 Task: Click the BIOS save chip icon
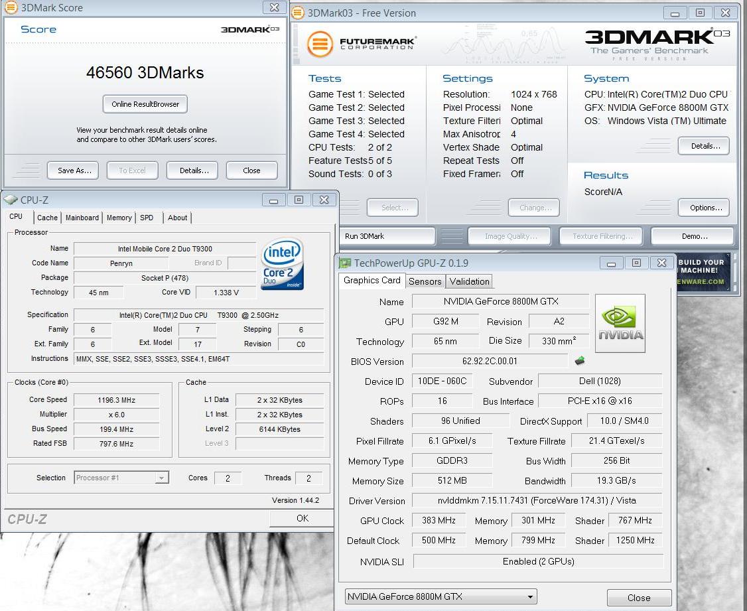pyautogui.click(x=580, y=360)
